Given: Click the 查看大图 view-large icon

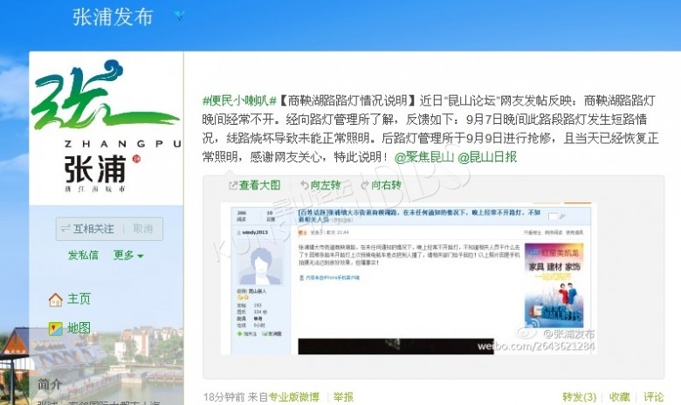Looking at the screenshot, I should pyautogui.click(x=233, y=185).
